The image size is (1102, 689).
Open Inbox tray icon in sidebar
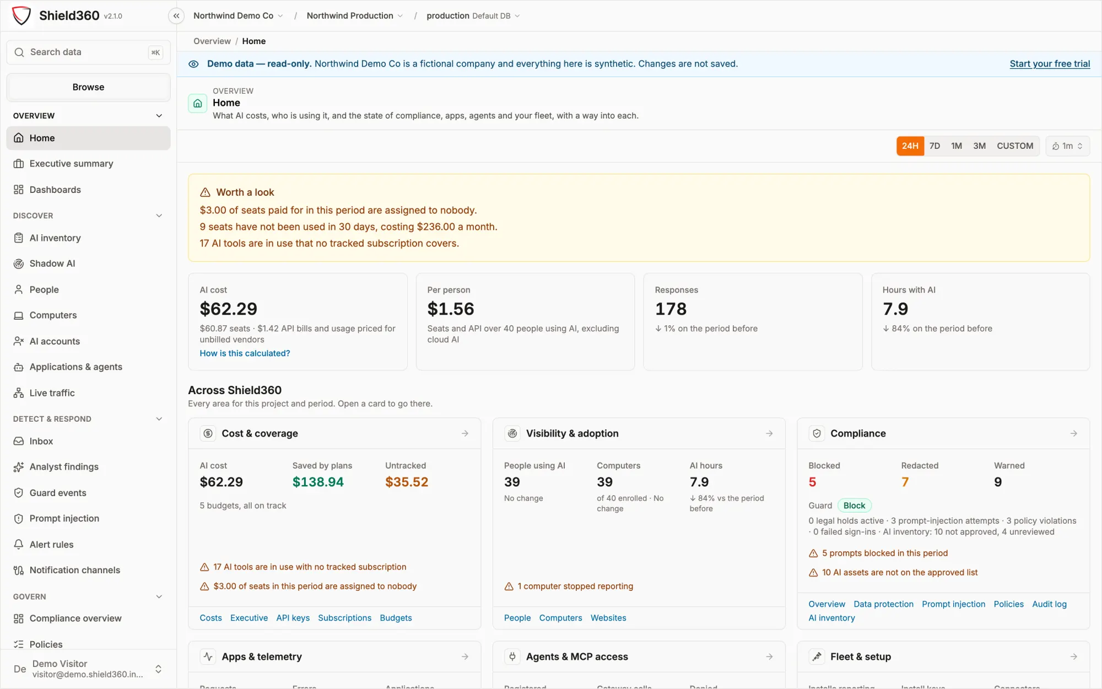(19, 441)
